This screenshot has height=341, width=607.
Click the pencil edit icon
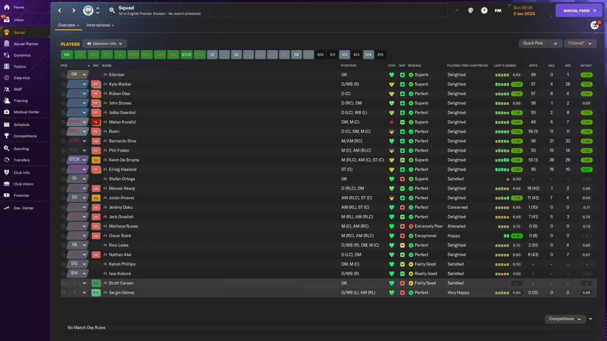click(x=457, y=10)
